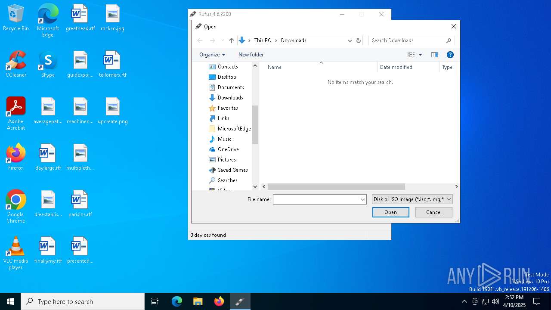Screen dimensions: 551x310
Task: Click navigation pane scroll down arrow
Action: coord(255,186)
